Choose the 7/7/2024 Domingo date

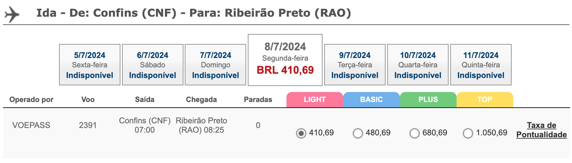215,65
